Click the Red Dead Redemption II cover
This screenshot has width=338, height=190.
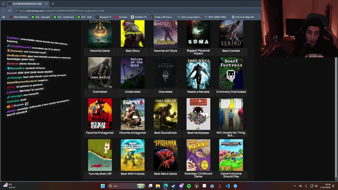(100, 114)
